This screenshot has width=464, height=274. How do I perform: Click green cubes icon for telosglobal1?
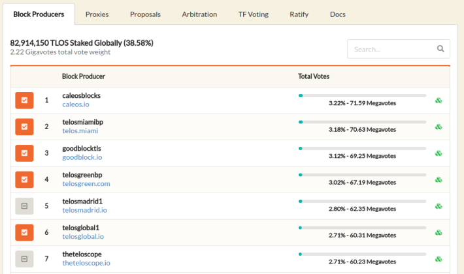pyautogui.click(x=439, y=232)
